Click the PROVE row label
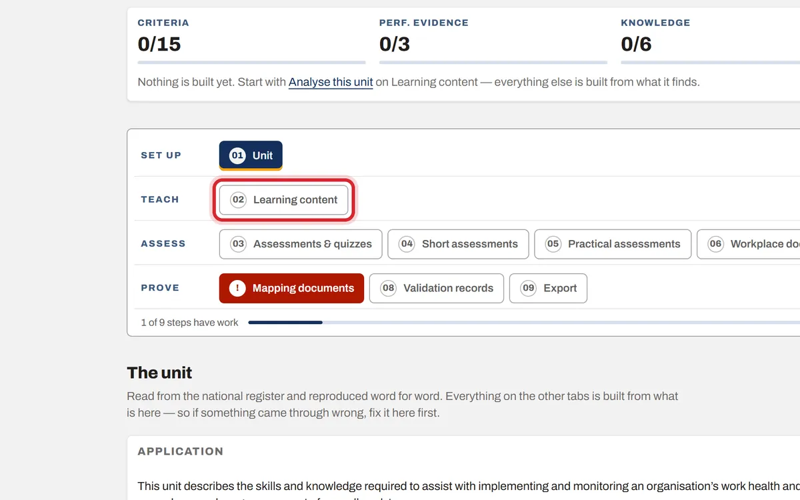 click(160, 288)
